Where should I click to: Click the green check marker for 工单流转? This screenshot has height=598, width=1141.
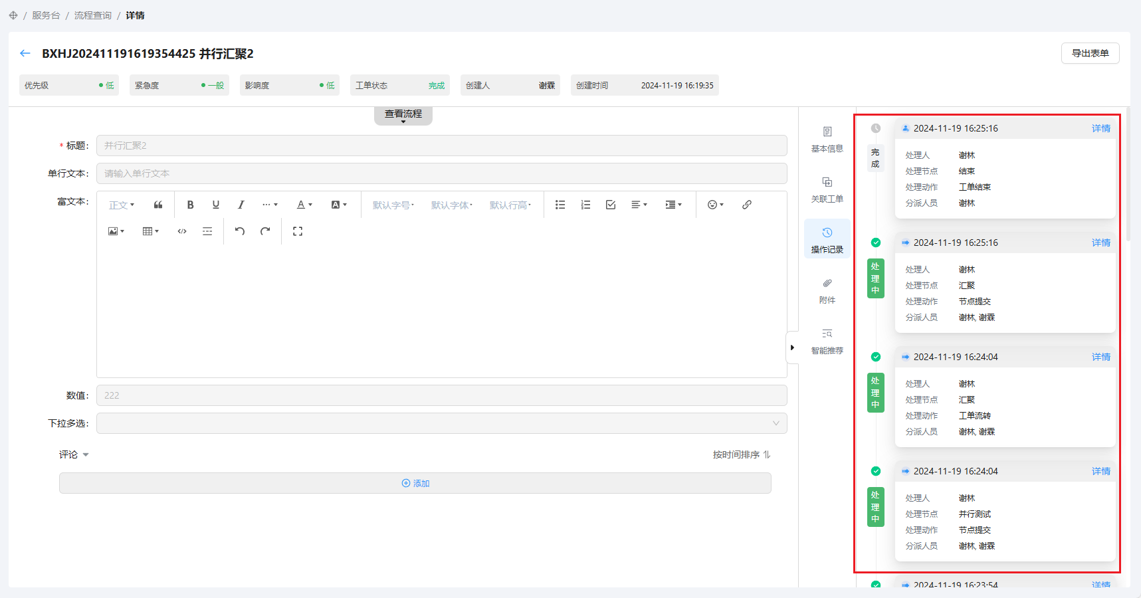pyautogui.click(x=876, y=357)
